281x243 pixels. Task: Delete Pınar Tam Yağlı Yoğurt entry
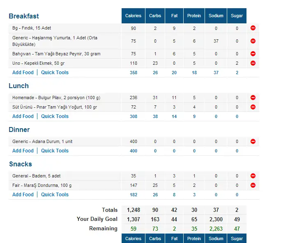coord(253,107)
